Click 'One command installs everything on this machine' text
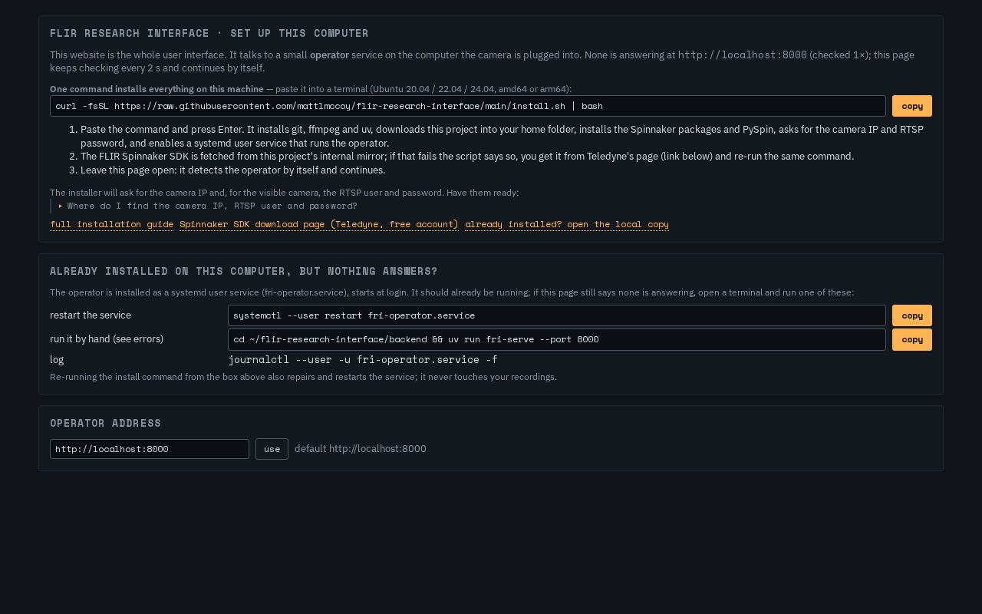The width and height of the screenshot is (982, 614). pyautogui.click(x=157, y=89)
